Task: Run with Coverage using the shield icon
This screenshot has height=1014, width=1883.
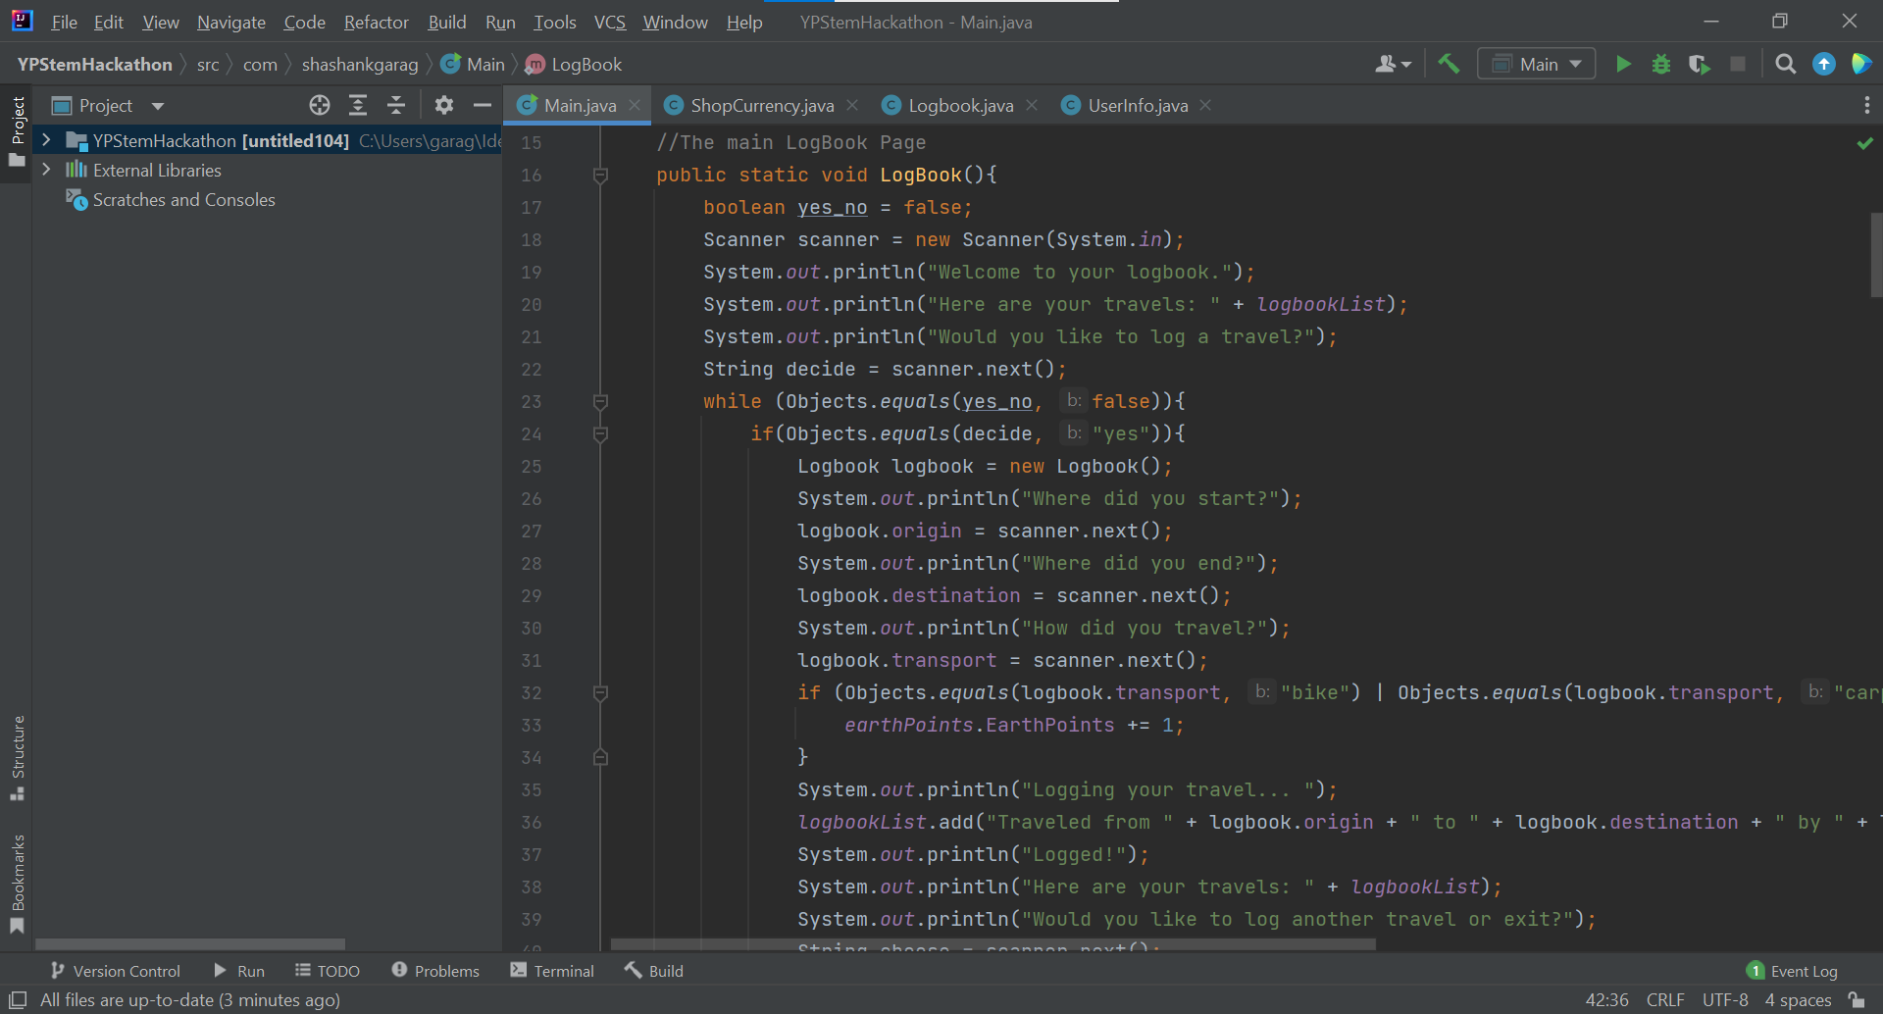Action: (1699, 65)
